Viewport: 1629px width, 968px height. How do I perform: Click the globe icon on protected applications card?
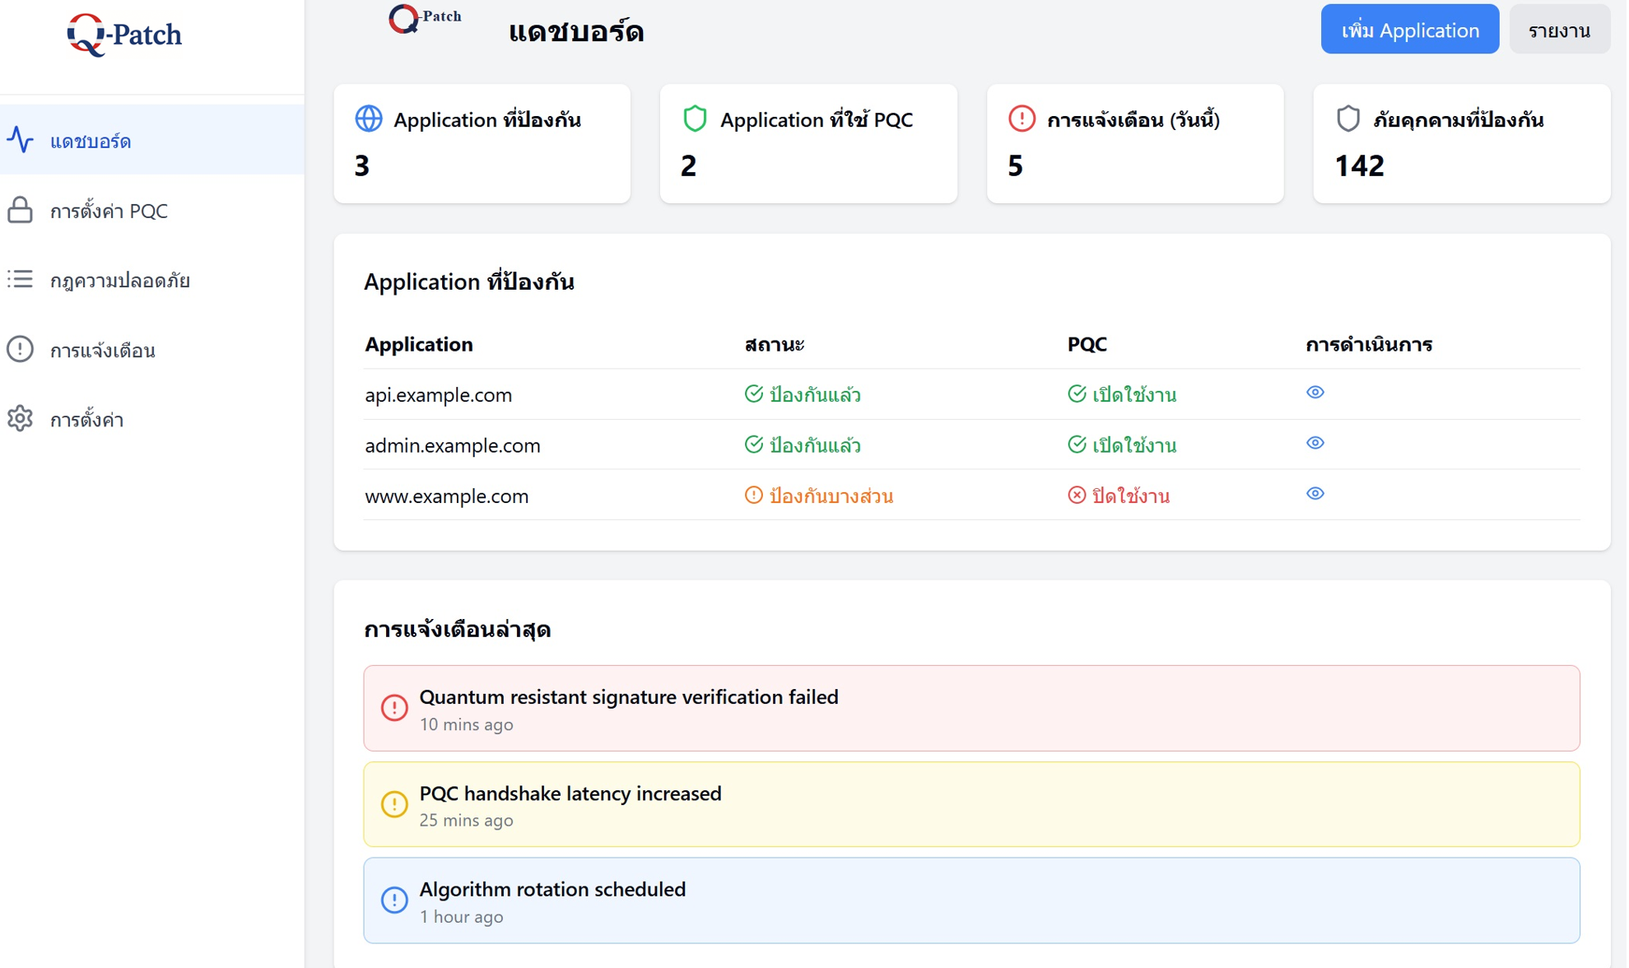pos(368,119)
